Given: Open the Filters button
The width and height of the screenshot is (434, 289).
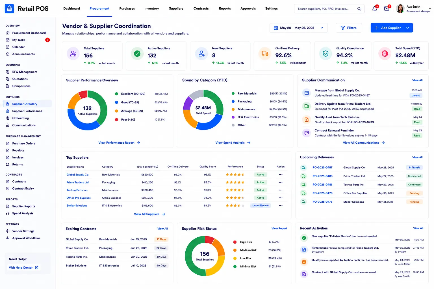Looking at the screenshot, I should [349, 28].
